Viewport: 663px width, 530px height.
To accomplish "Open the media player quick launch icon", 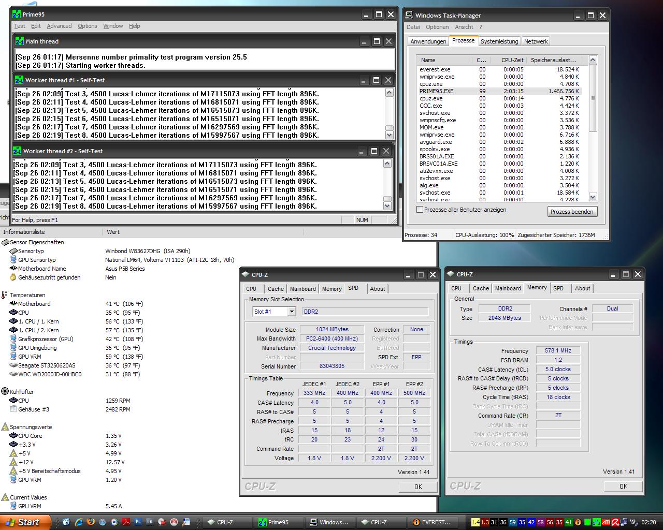I will click(114, 522).
